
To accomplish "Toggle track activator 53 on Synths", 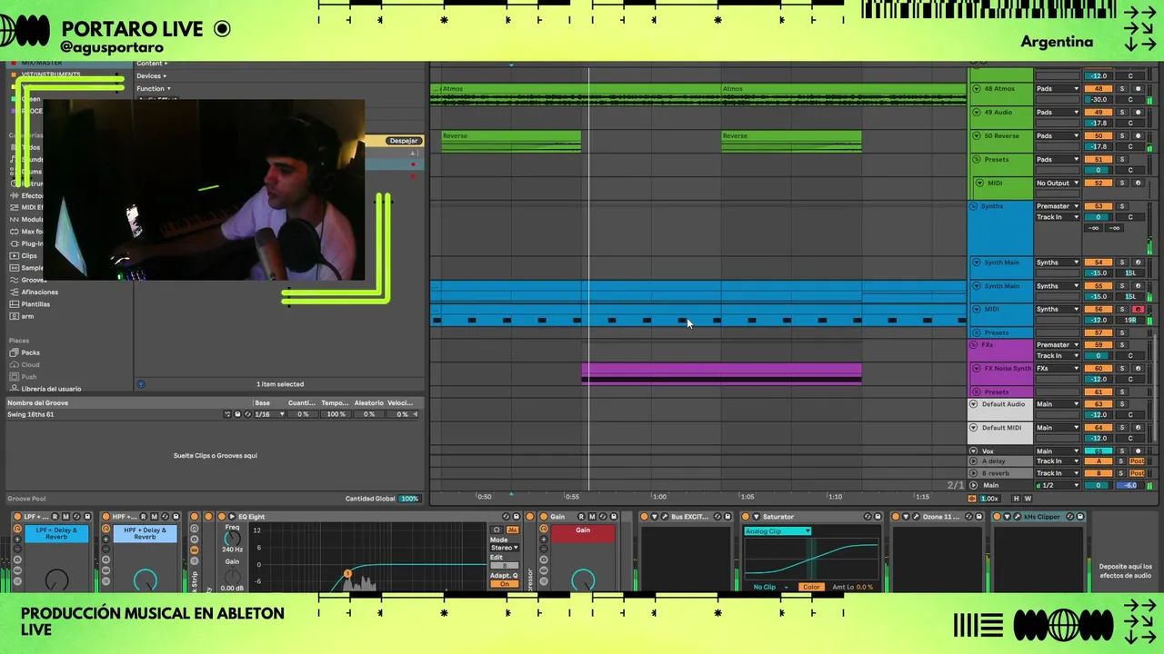I will [x=1099, y=206].
